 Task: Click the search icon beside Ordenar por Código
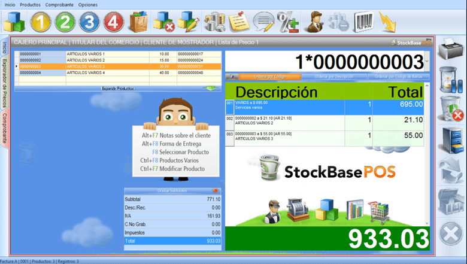tap(232, 77)
